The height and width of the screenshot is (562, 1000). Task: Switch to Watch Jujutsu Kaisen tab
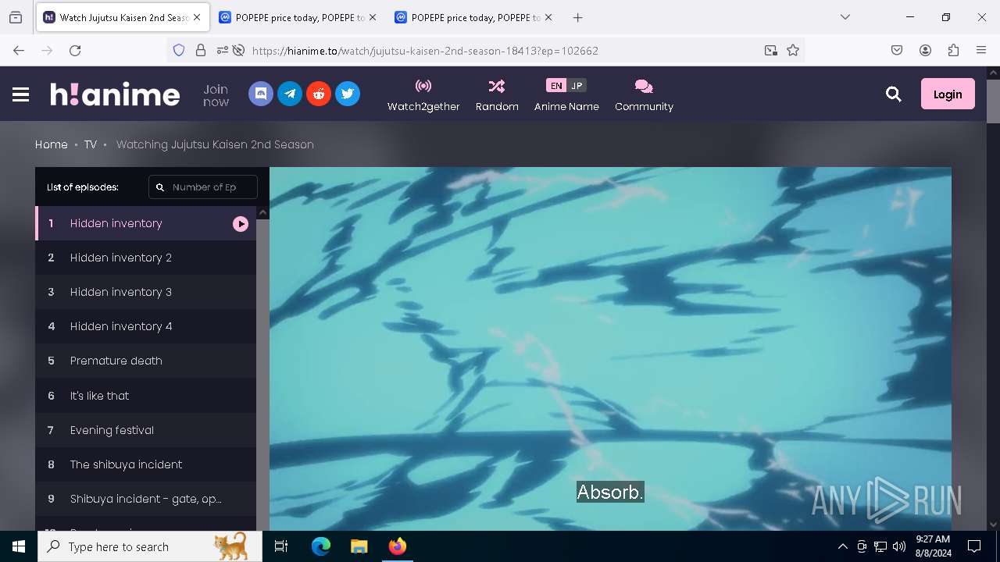click(123, 17)
